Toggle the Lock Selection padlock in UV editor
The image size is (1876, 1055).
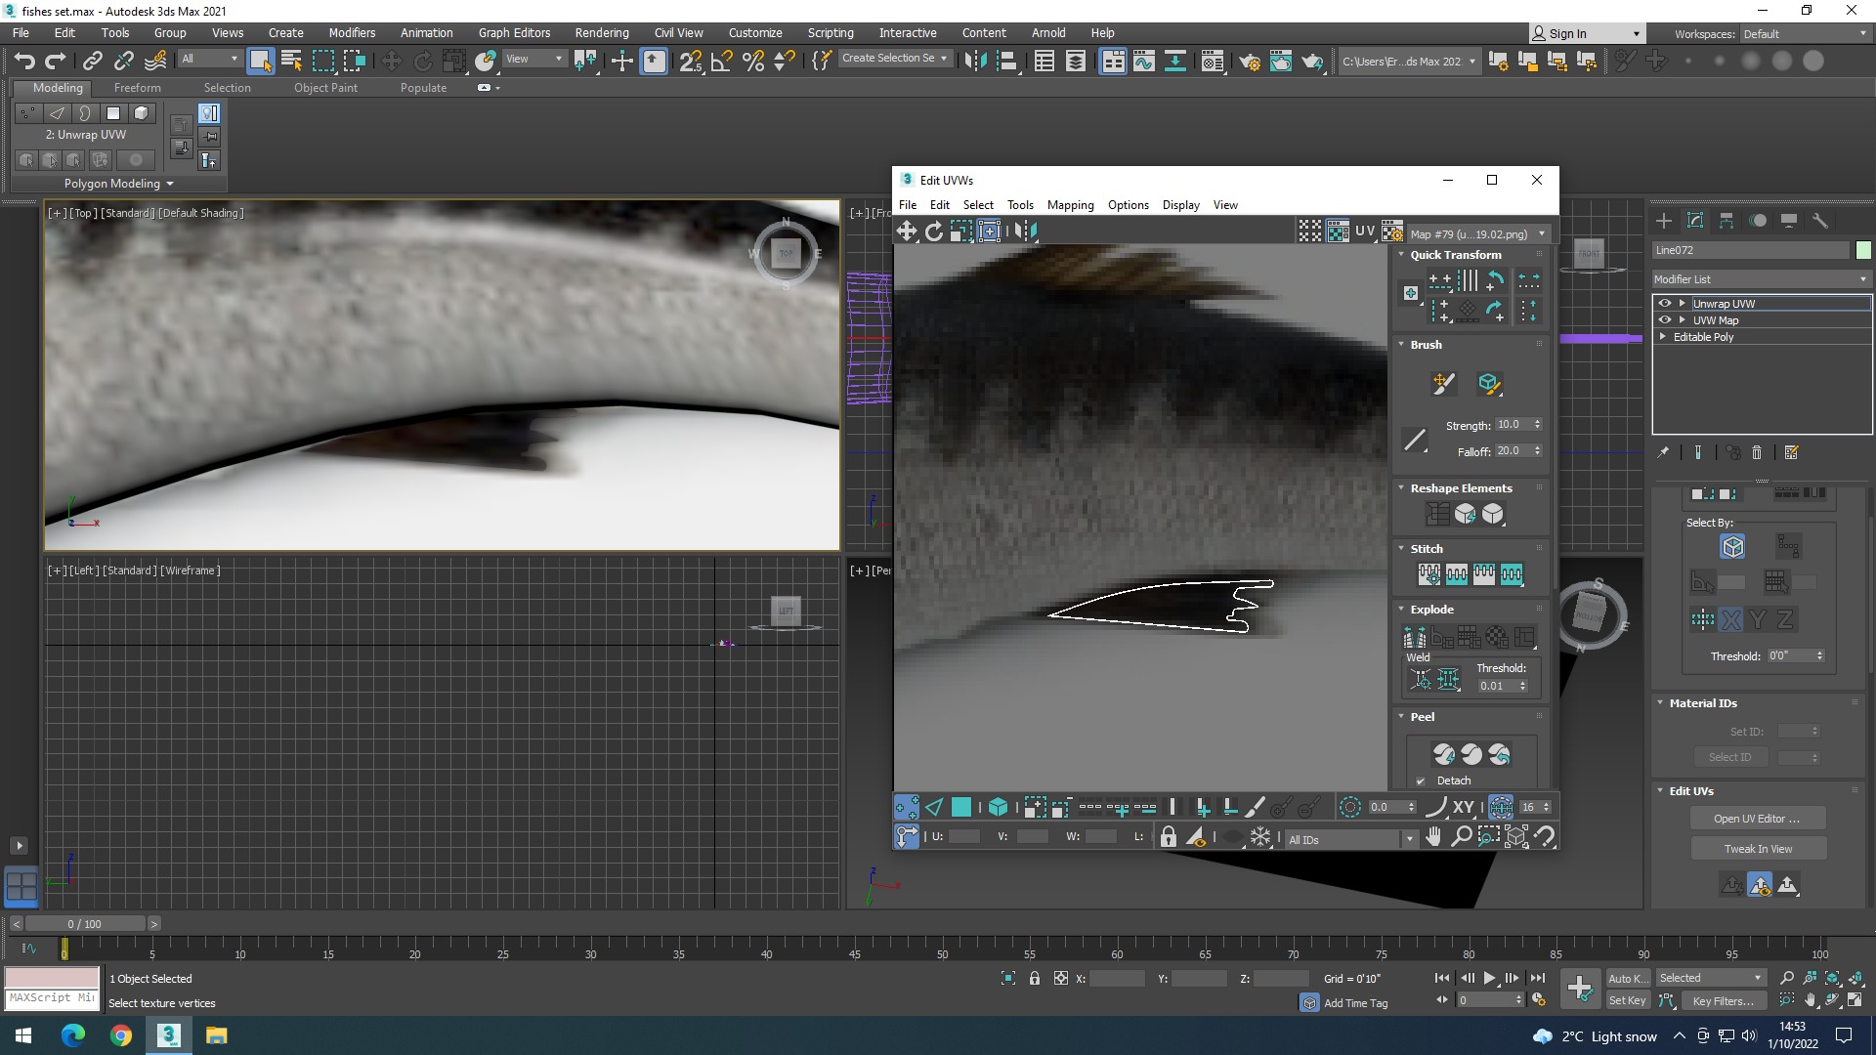(1168, 837)
